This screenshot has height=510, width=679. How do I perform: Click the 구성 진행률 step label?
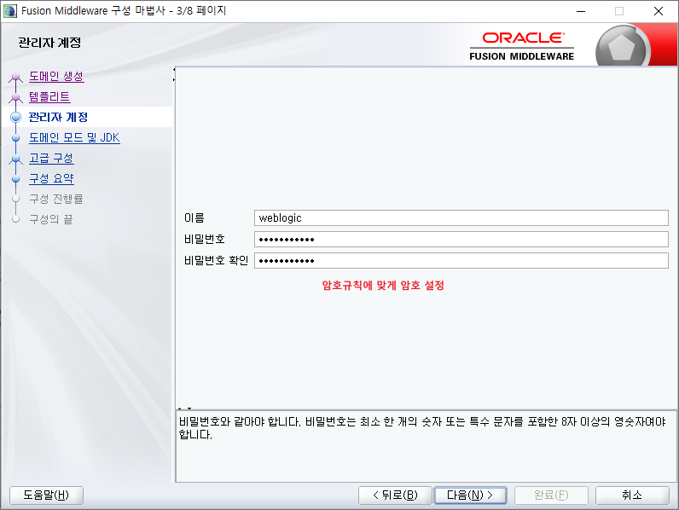pyautogui.click(x=55, y=199)
